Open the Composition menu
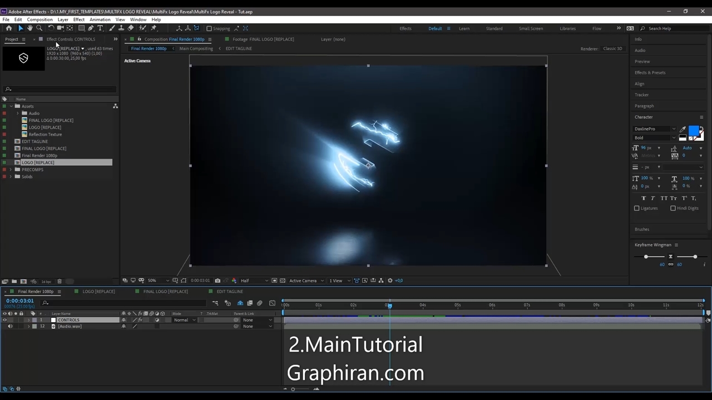The height and width of the screenshot is (400, 712). click(39, 19)
